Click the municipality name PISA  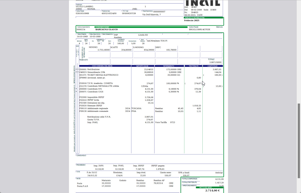tap(134, 111)
